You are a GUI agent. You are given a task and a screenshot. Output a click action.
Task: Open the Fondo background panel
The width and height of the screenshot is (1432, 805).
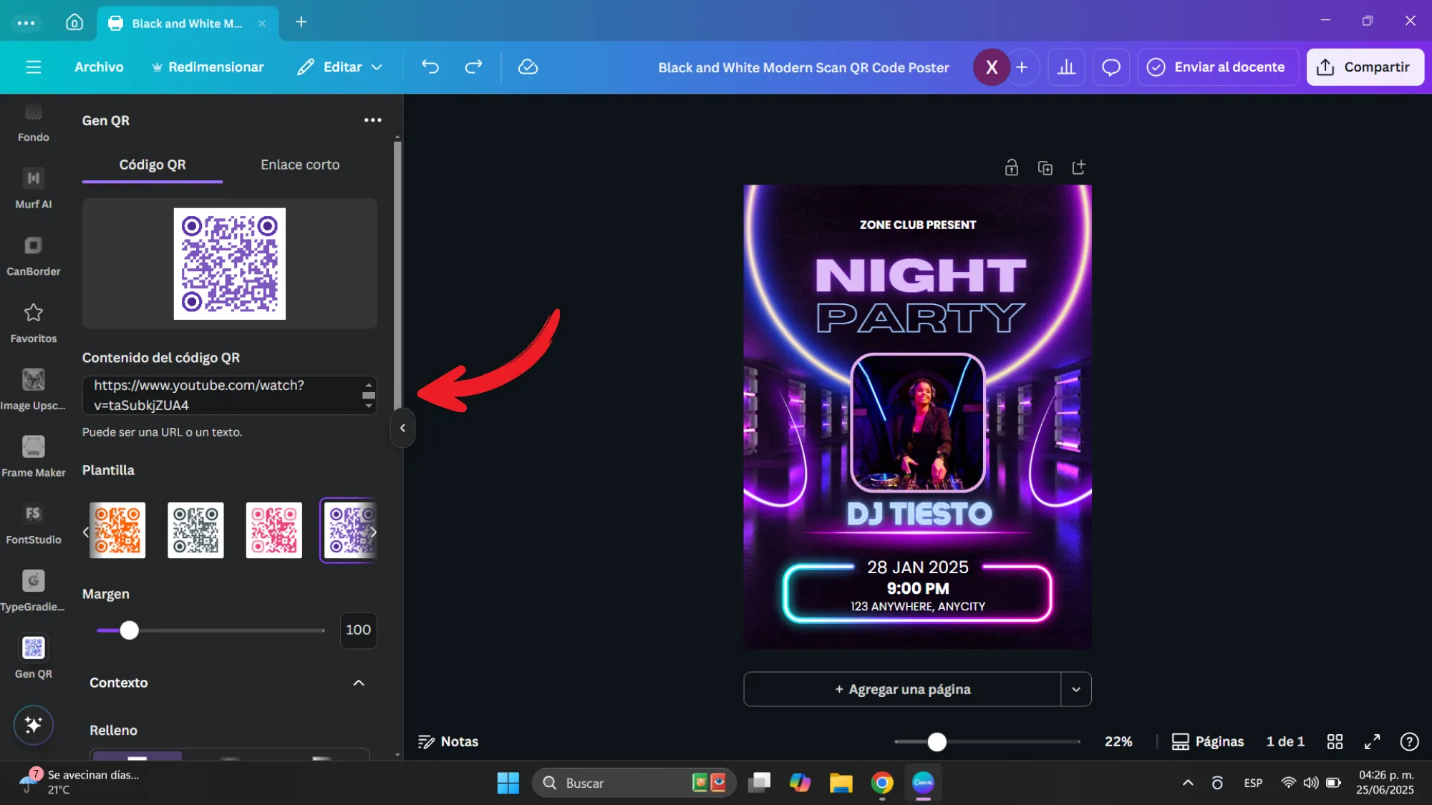click(33, 122)
